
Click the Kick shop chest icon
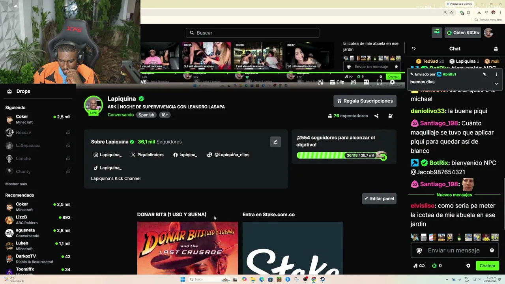[437, 32]
